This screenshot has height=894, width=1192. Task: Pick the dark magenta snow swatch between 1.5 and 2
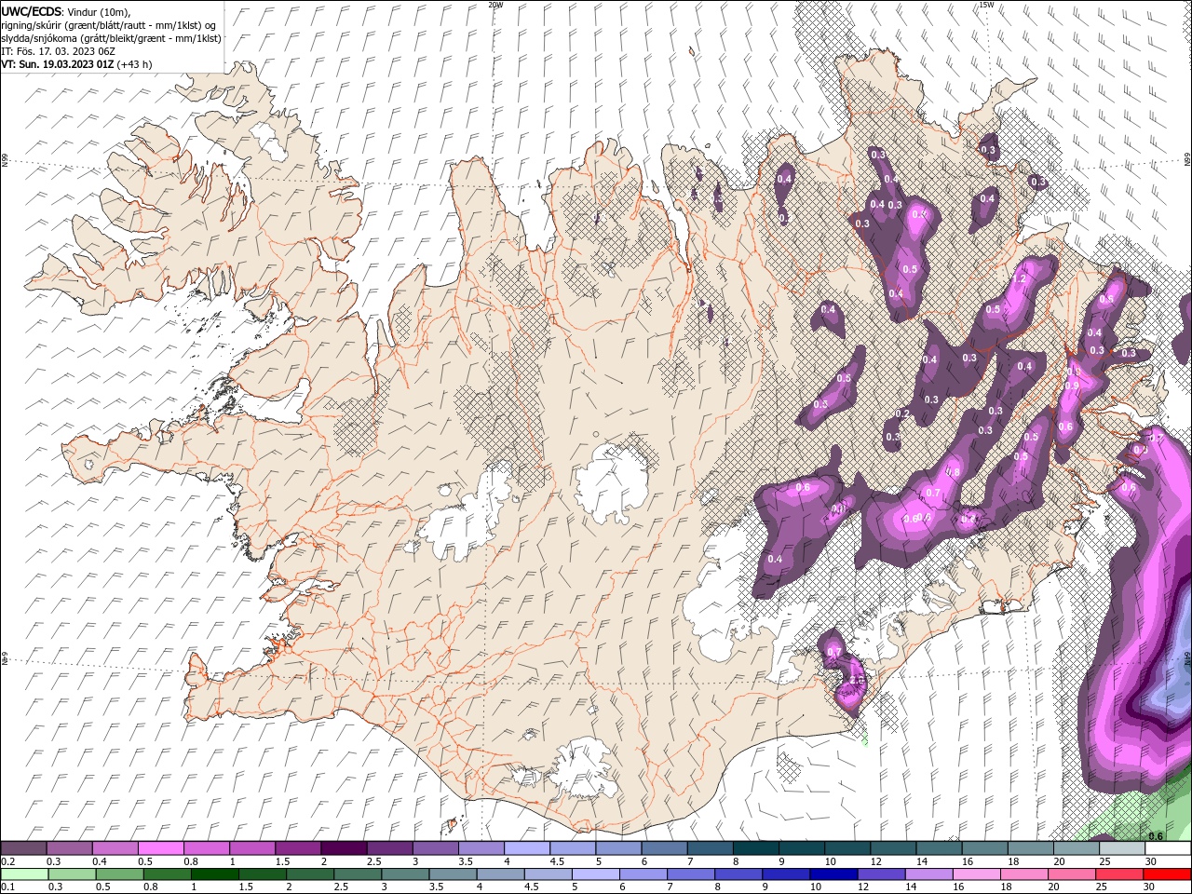click(298, 848)
